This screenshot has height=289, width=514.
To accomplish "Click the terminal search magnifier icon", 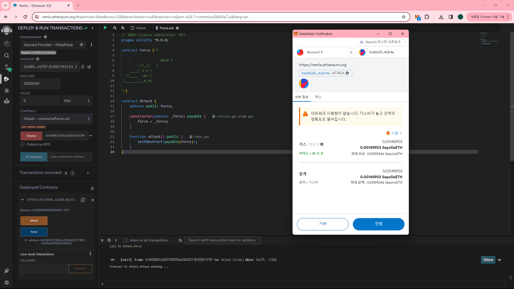I will (x=180, y=240).
